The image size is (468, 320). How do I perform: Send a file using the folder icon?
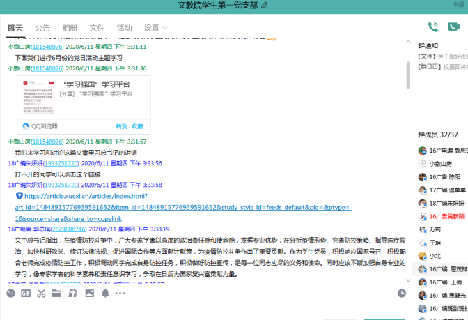(x=58, y=294)
